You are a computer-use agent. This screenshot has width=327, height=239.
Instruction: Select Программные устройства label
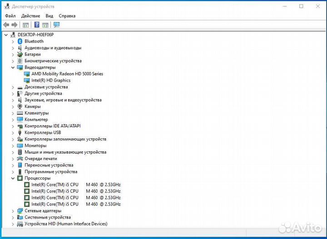tap(51, 172)
